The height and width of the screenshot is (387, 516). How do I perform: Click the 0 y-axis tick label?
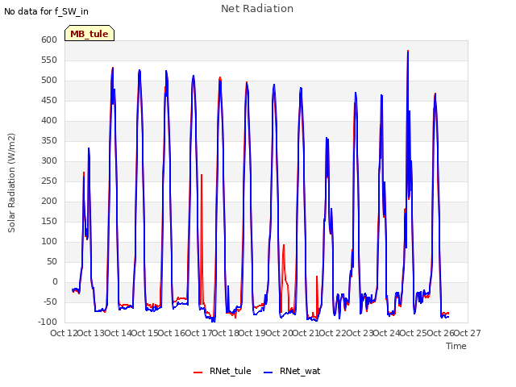pyautogui.click(x=55, y=281)
